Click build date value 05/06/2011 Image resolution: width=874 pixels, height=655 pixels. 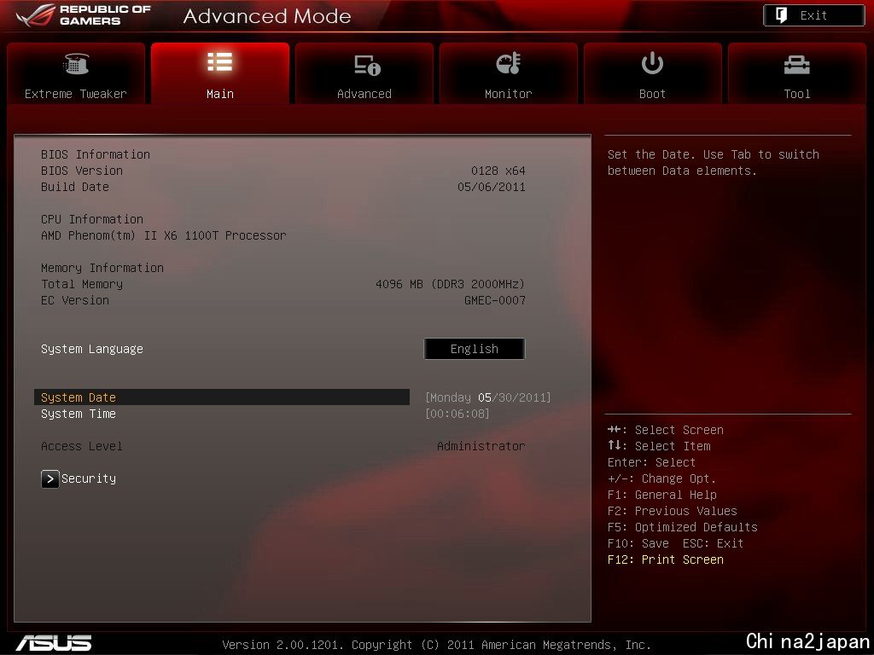492,187
